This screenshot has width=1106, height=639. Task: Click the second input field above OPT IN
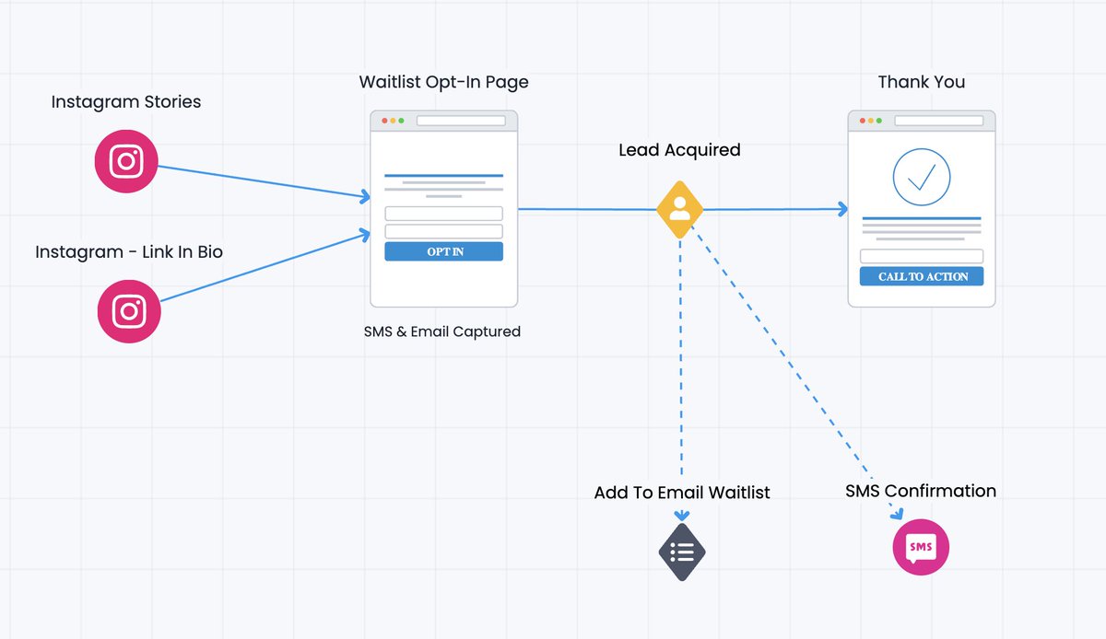[x=444, y=232]
